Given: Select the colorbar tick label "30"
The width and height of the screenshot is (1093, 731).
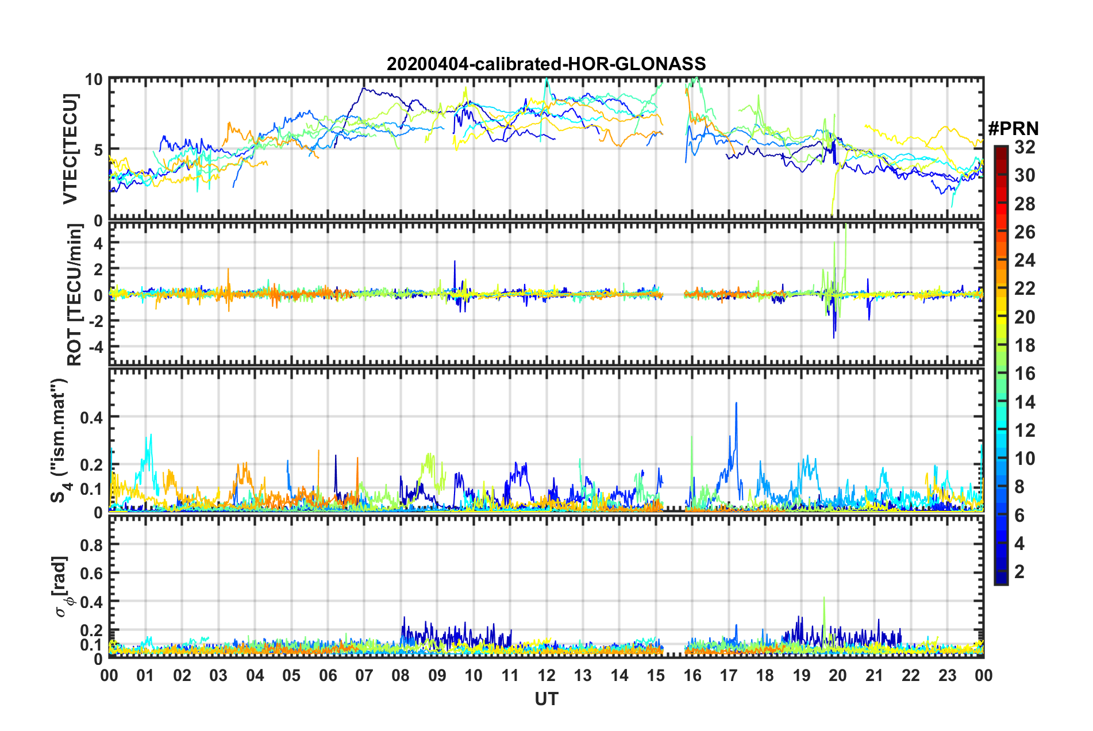Looking at the screenshot, I should [1025, 175].
